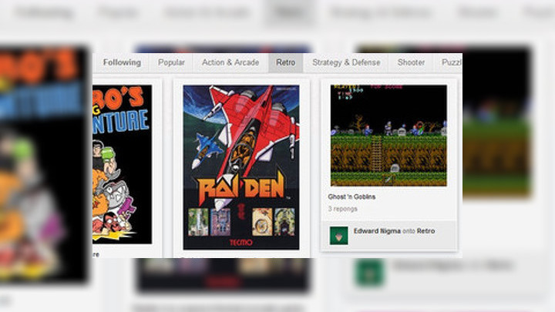Select the partially visible Puzzle tab

pos(450,62)
